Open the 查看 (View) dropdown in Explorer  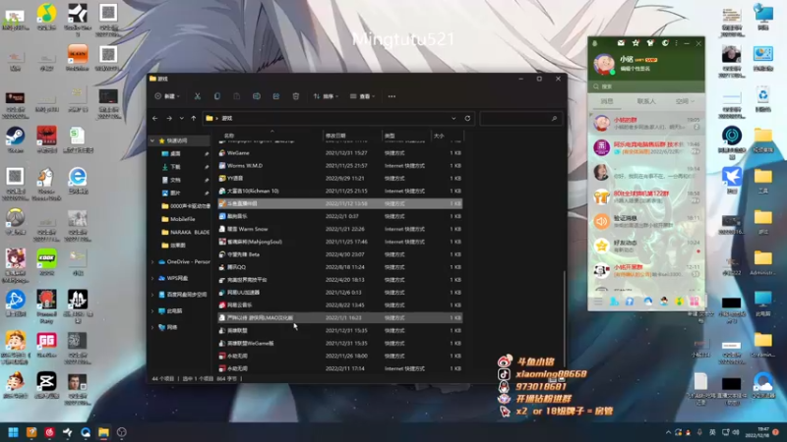[x=362, y=96]
